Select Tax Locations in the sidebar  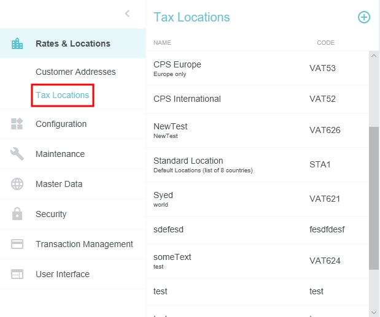(63, 95)
